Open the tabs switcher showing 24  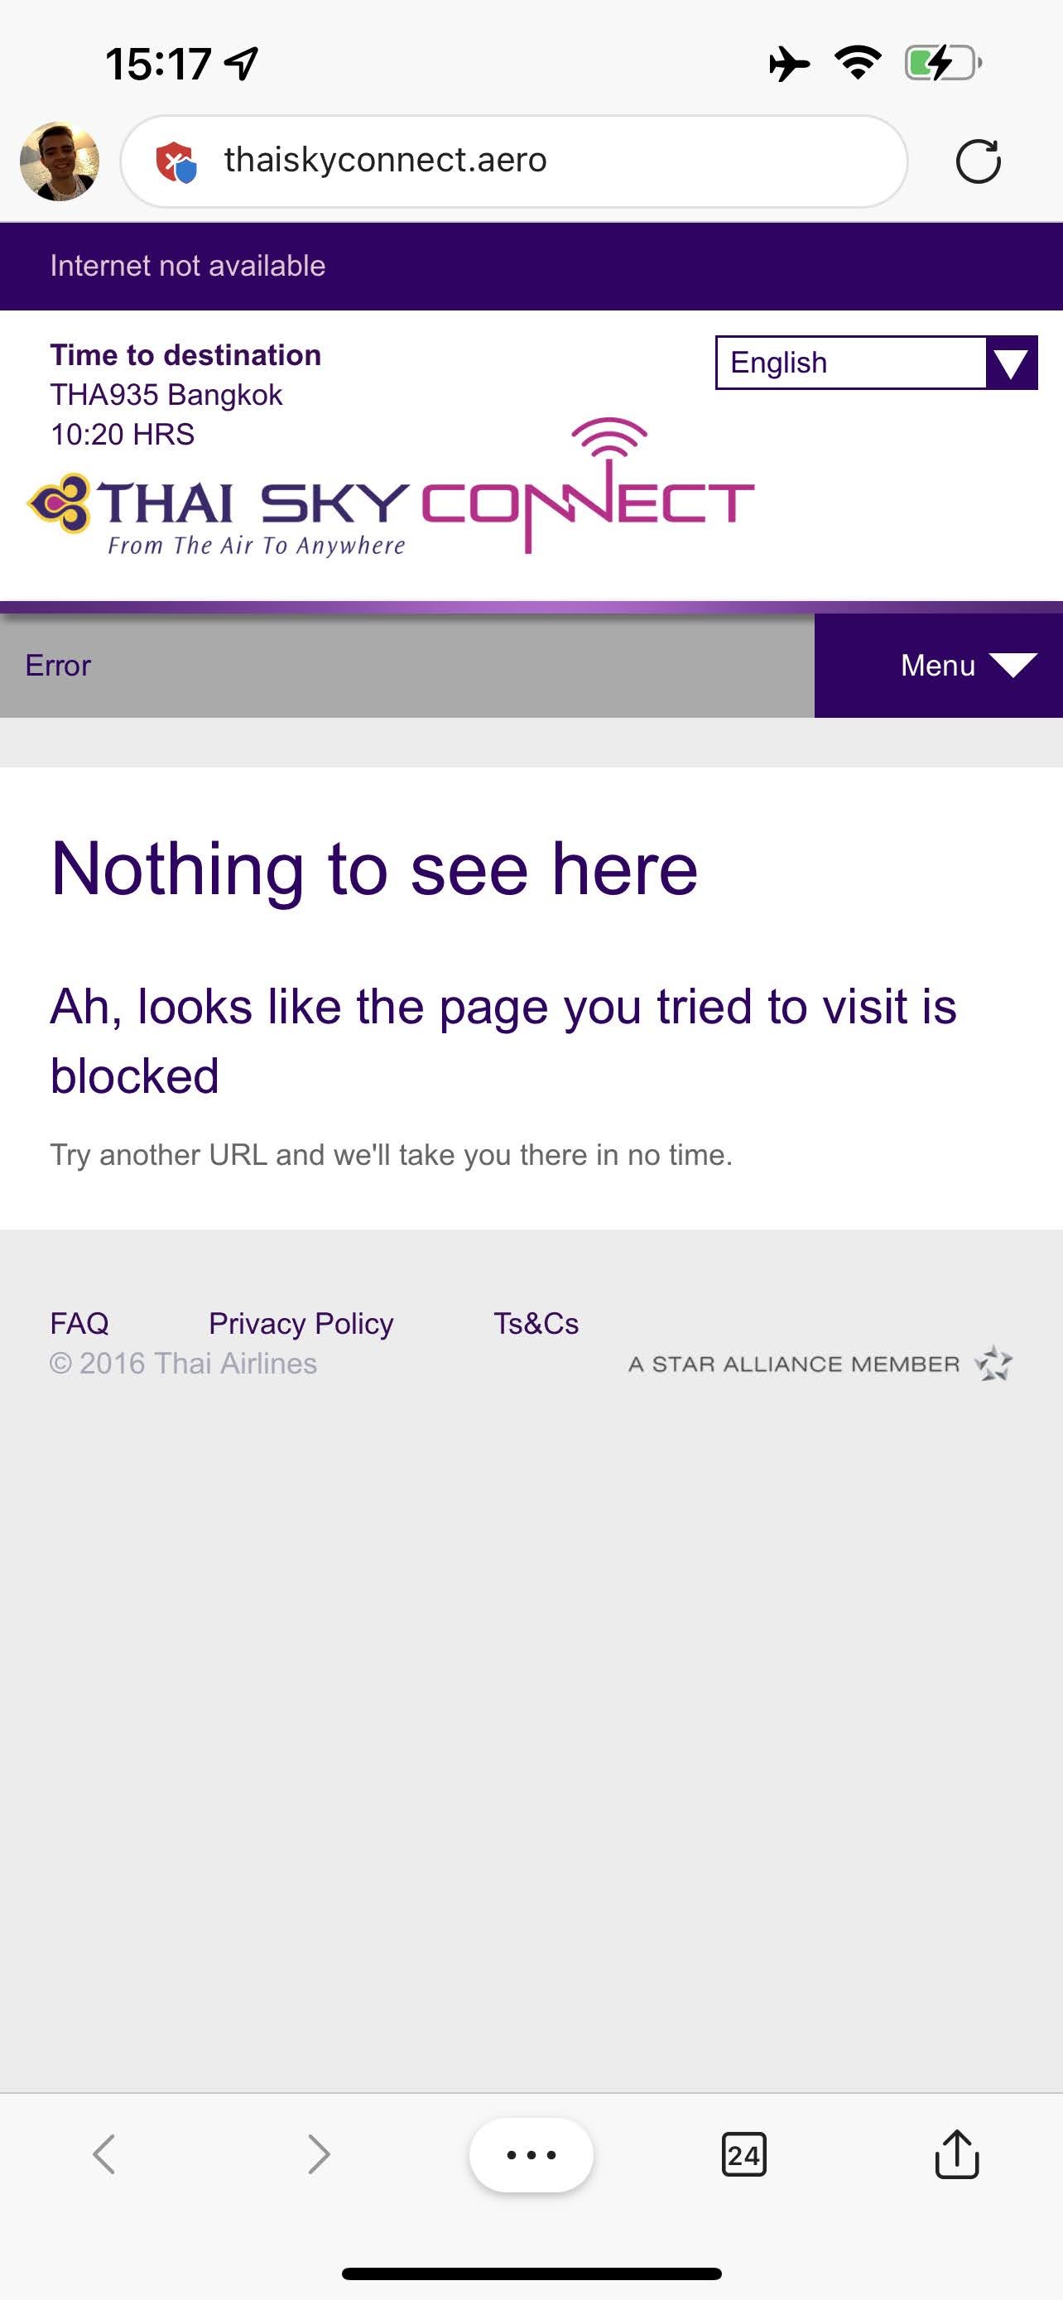[743, 2154]
